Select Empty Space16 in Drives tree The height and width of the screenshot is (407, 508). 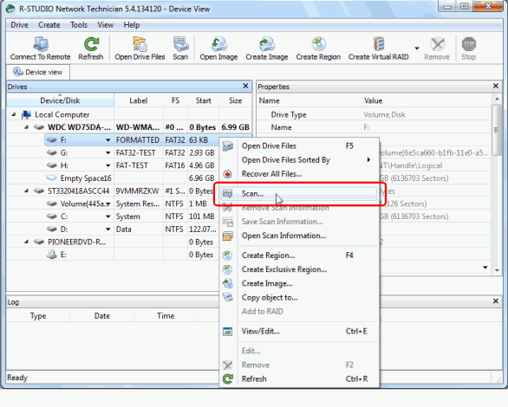(86, 178)
